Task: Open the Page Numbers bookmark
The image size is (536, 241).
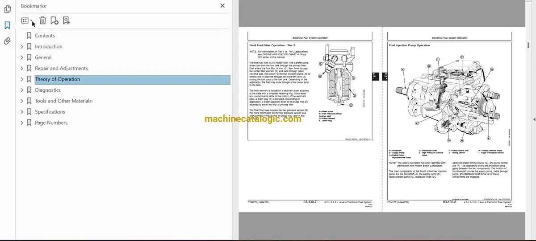Action: coord(51,123)
